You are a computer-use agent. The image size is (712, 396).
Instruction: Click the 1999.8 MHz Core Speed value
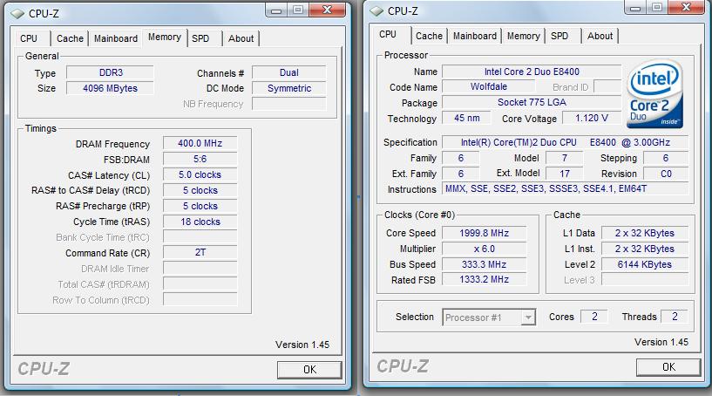click(x=484, y=233)
